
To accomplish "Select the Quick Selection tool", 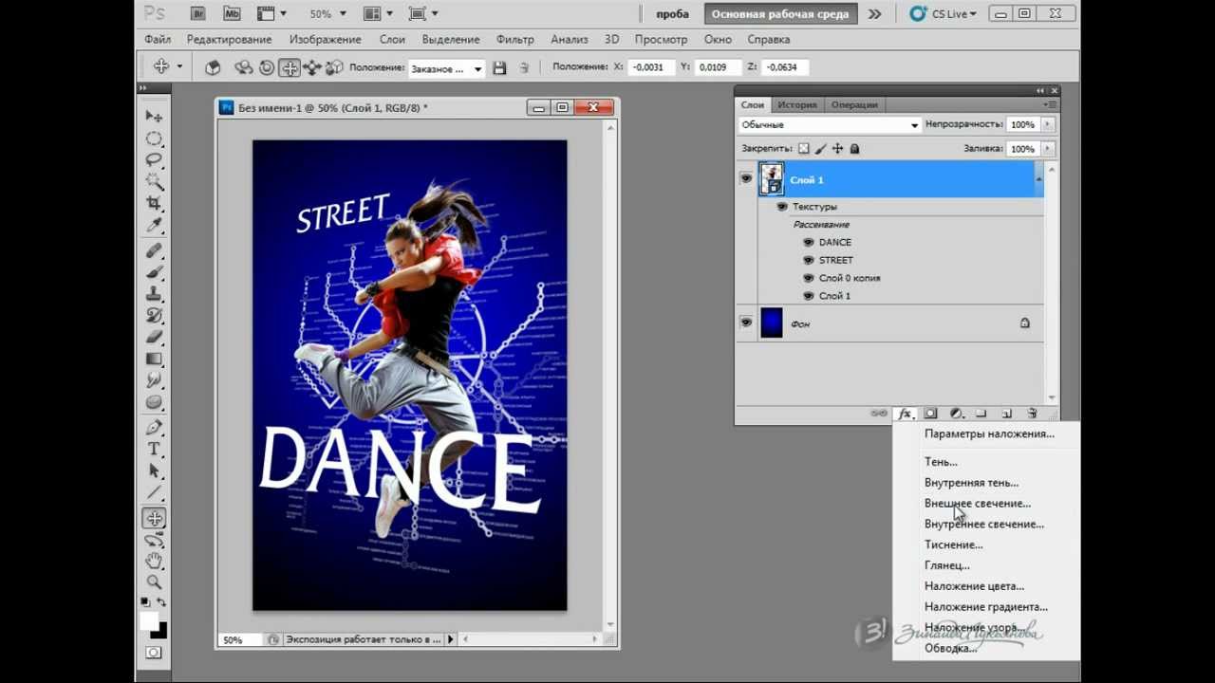I will pos(154,181).
